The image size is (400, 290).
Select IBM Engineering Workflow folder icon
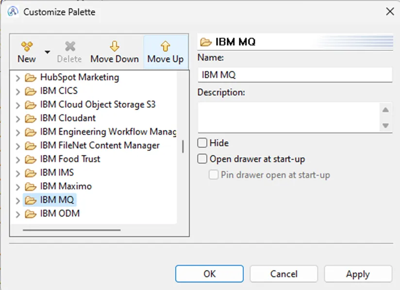[x=31, y=132]
